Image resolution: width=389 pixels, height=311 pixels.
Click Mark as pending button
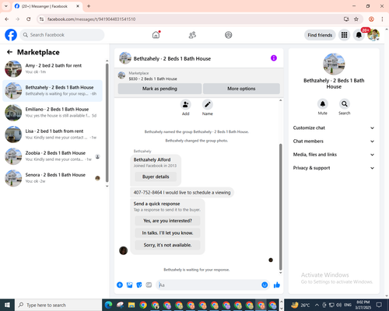(159, 89)
